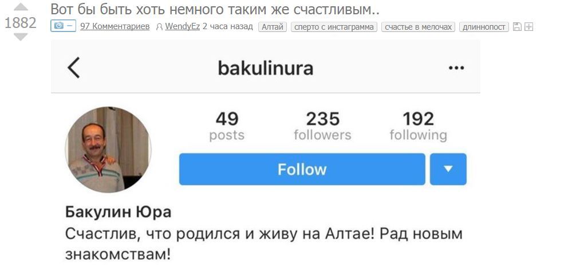
Task: Open the 192 following list
Action: pyautogui.click(x=418, y=126)
